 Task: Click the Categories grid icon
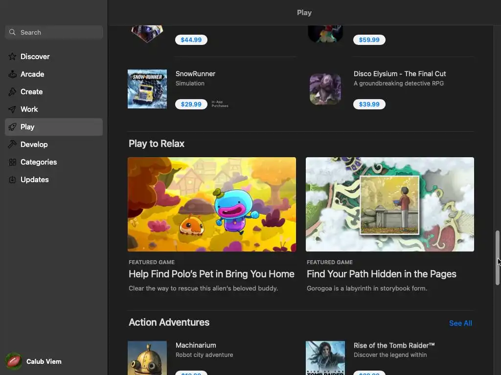pyautogui.click(x=12, y=162)
